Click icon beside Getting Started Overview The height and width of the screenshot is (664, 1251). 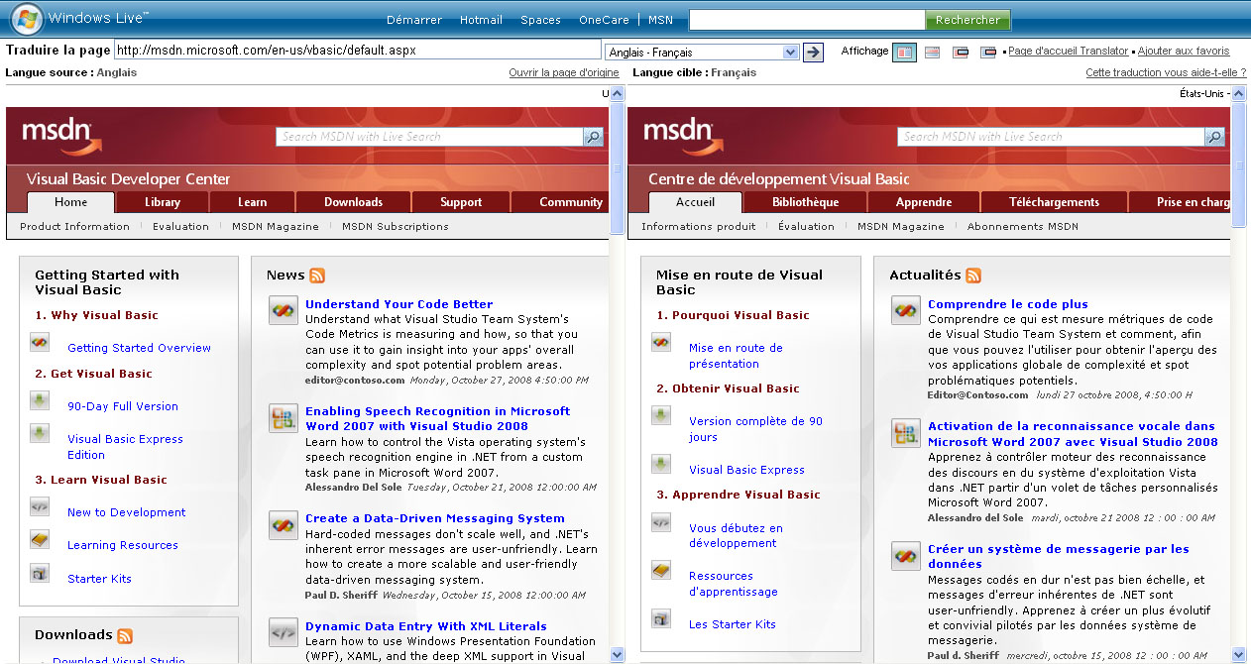click(40, 343)
